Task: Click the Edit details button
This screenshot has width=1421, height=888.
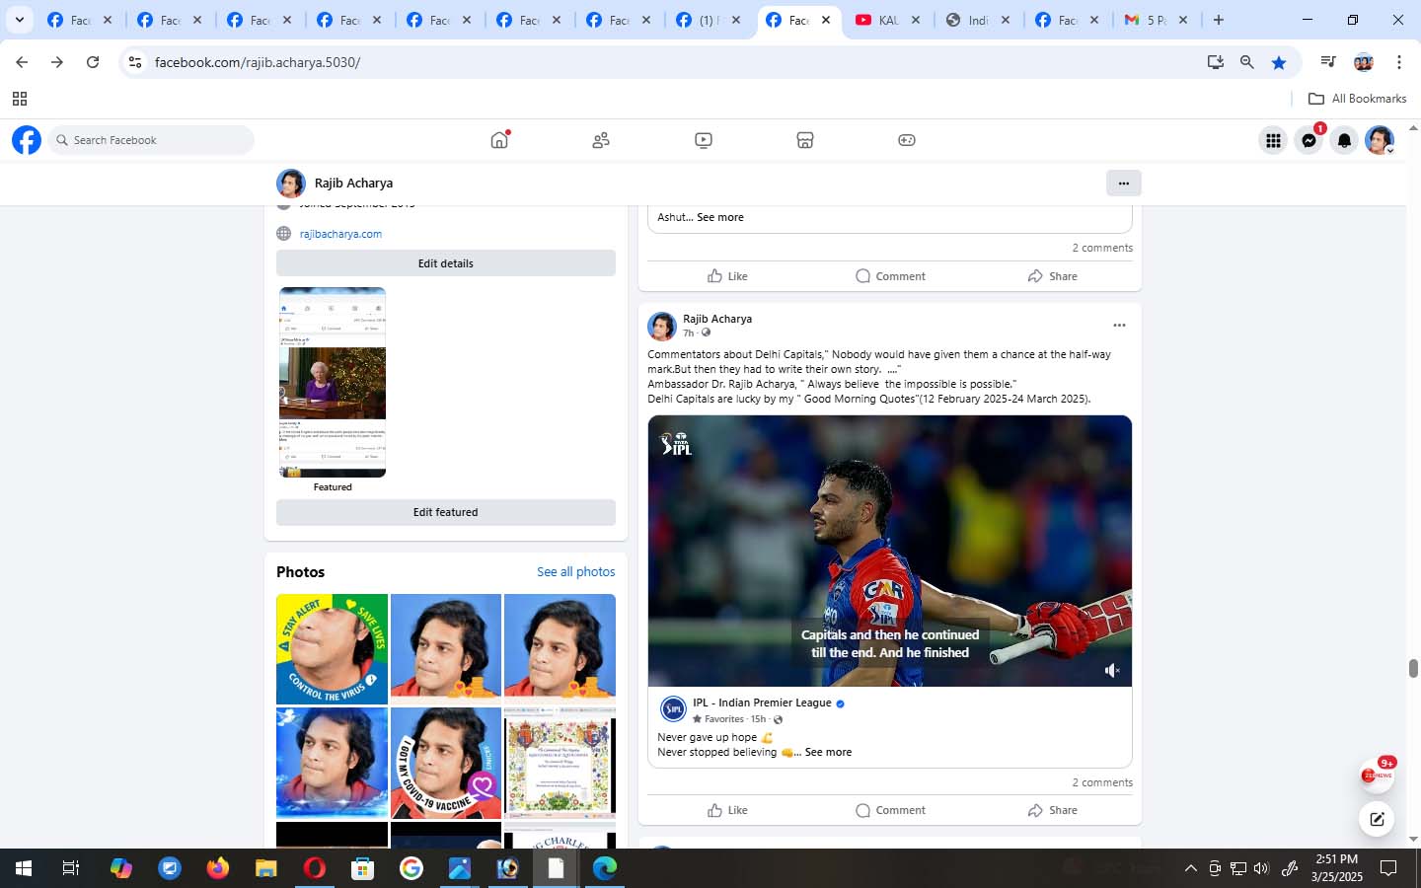Action: [446, 263]
